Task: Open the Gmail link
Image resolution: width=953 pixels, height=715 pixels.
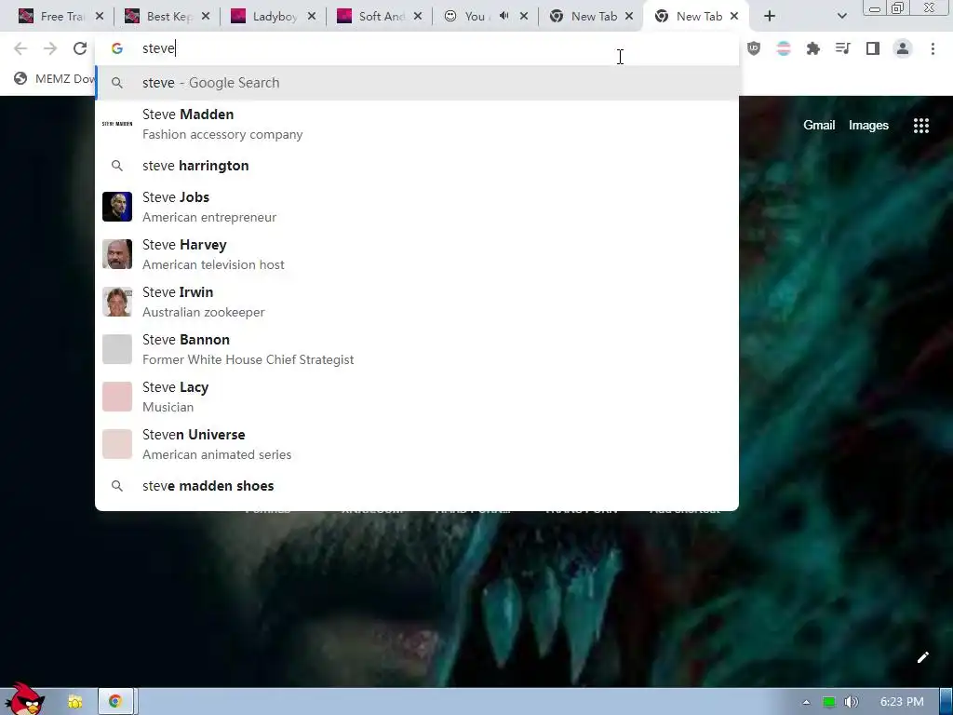Action: click(x=819, y=126)
